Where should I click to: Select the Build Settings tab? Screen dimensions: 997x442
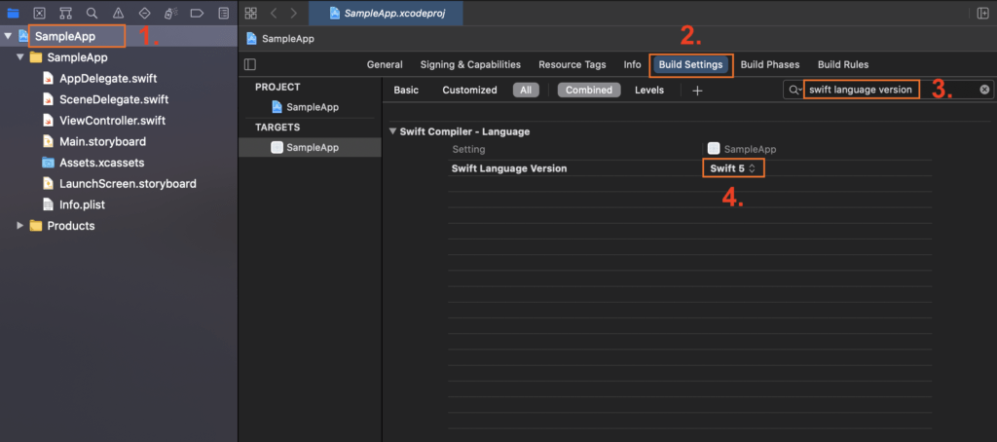690,65
